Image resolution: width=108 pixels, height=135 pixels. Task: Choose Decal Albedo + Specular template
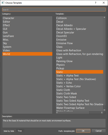[x=80, y=29]
